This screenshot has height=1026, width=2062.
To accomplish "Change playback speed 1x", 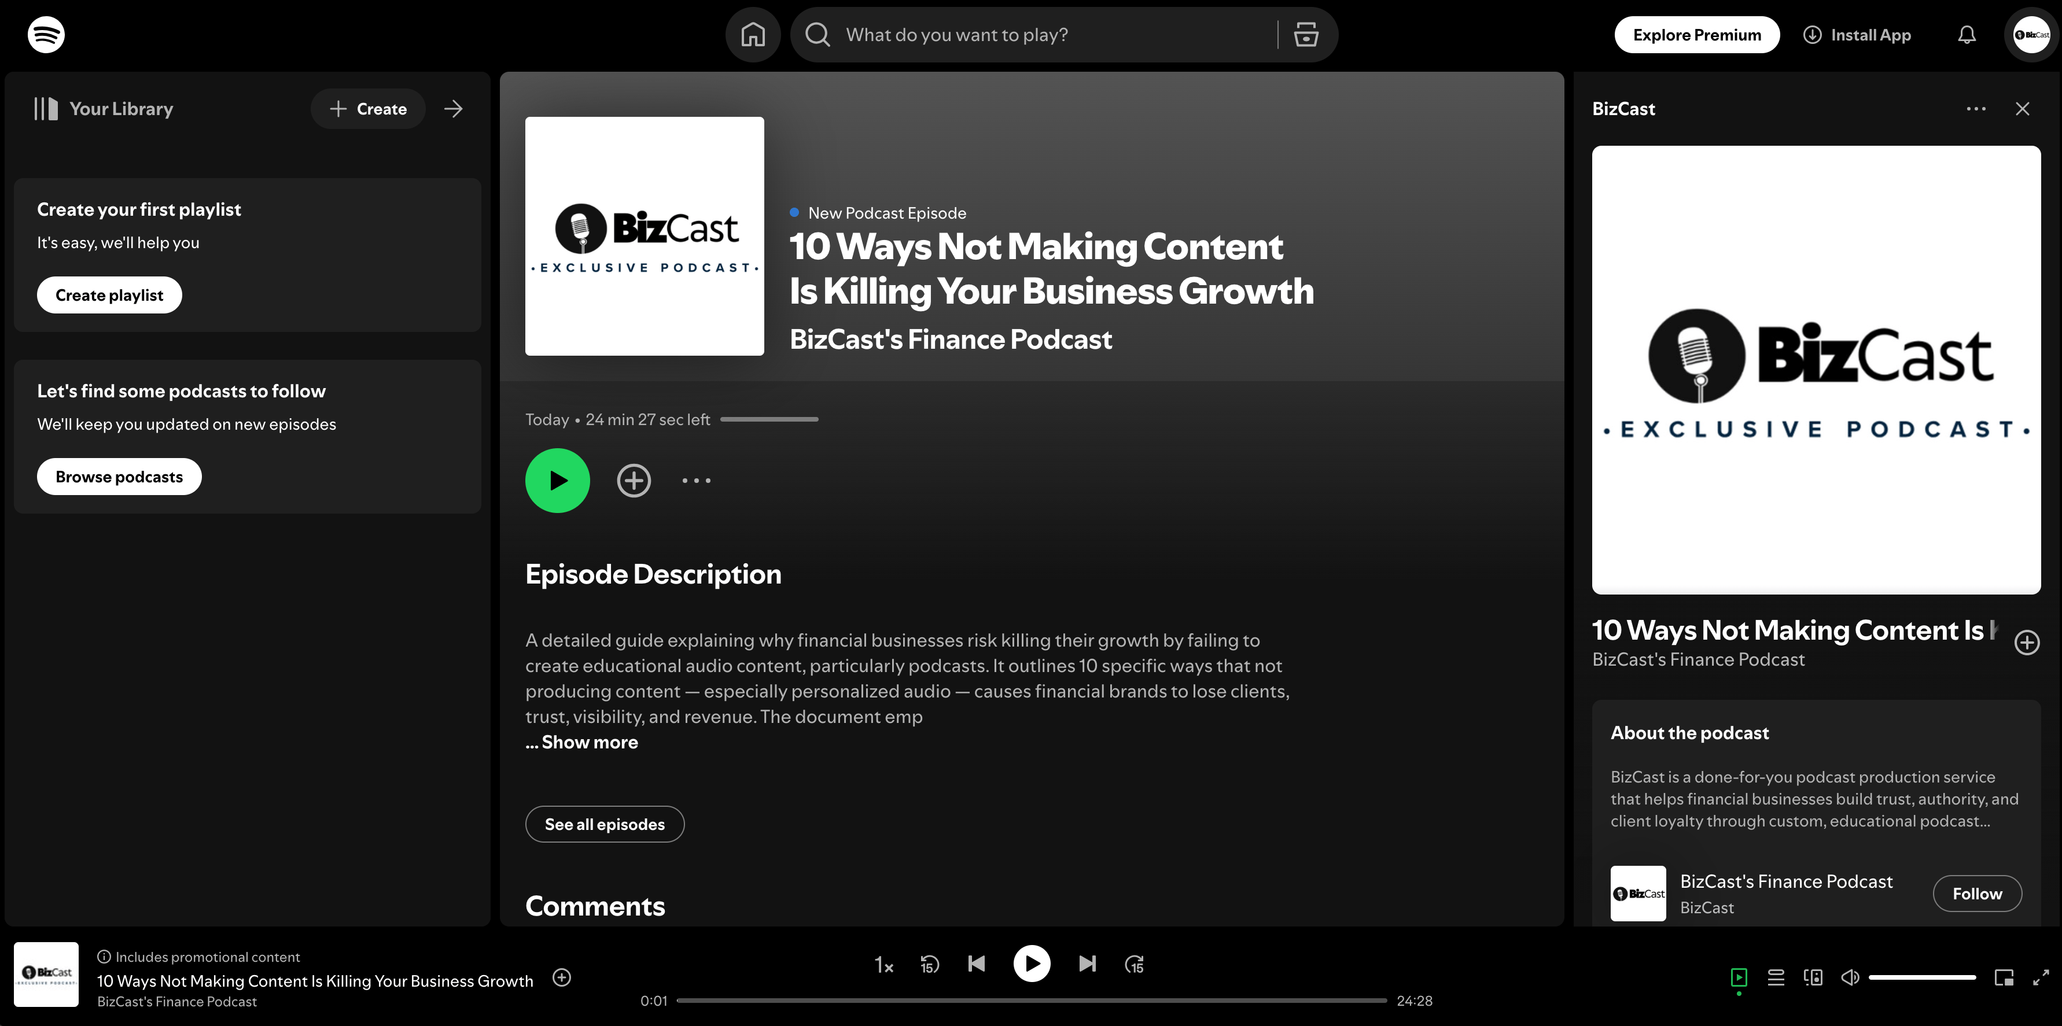I will [x=883, y=964].
